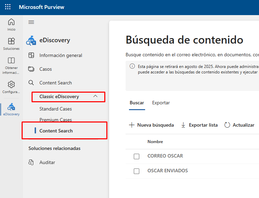Click Búsqueda de contenido page title
This screenshot has height=198, width=259.
[184, 40]
